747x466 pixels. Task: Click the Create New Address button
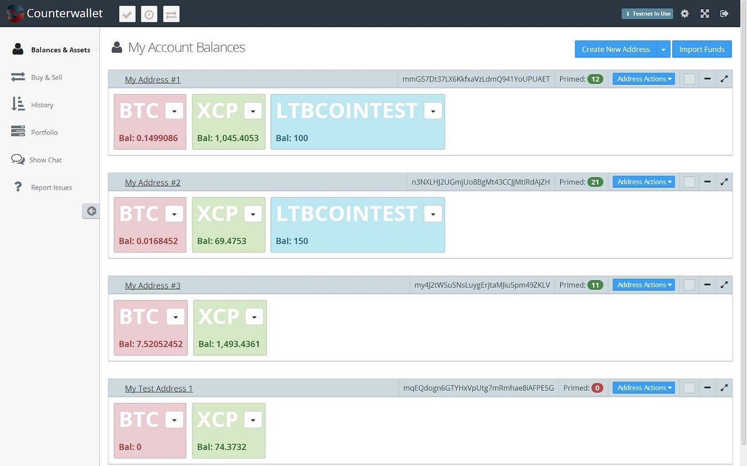point(616,49)
